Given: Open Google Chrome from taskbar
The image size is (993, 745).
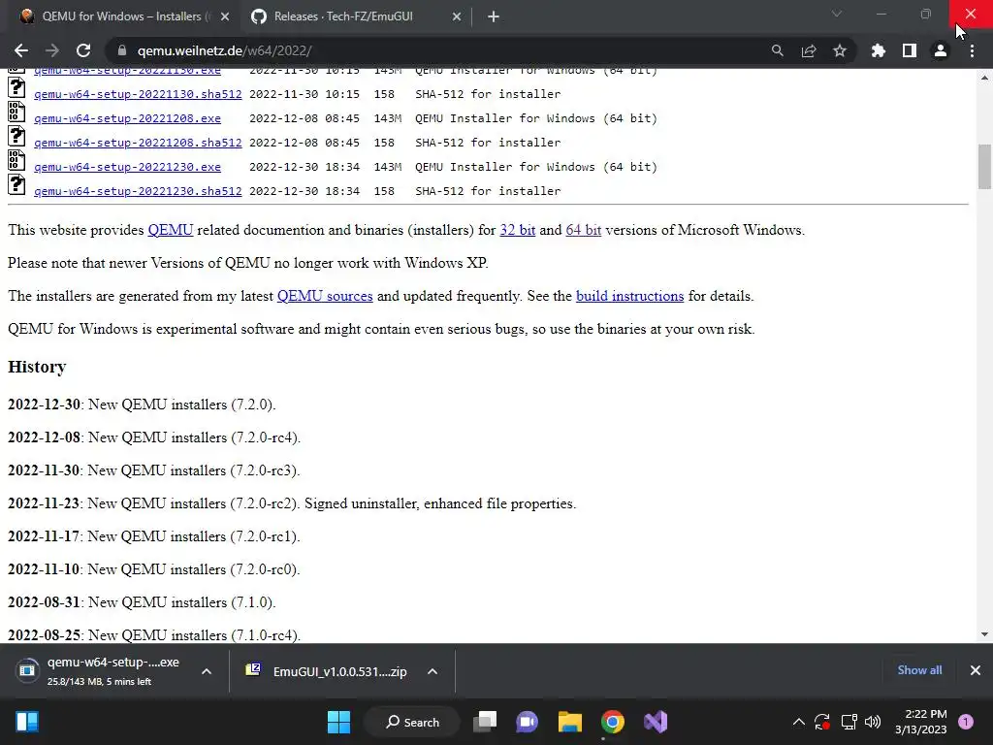Looking at the screenshot, I should [613, 722].
